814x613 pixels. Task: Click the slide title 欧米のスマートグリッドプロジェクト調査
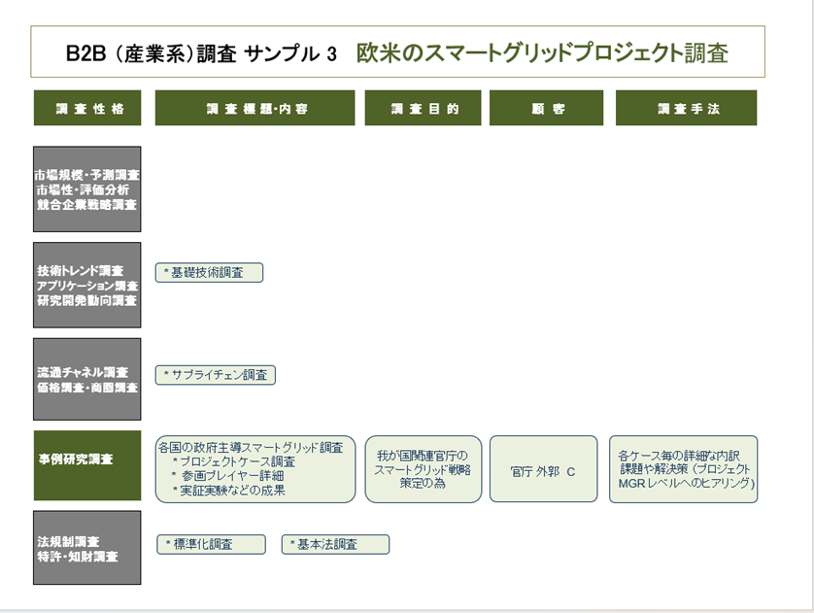542,52
